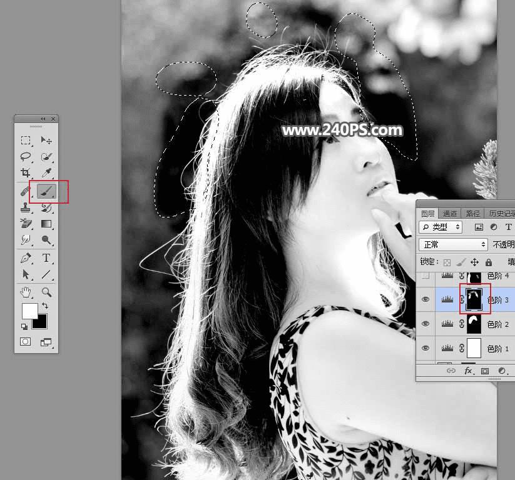The height and width of the screenshot is (480, 515).
Task: Select the Hand tool
Action: coord(26,292)
